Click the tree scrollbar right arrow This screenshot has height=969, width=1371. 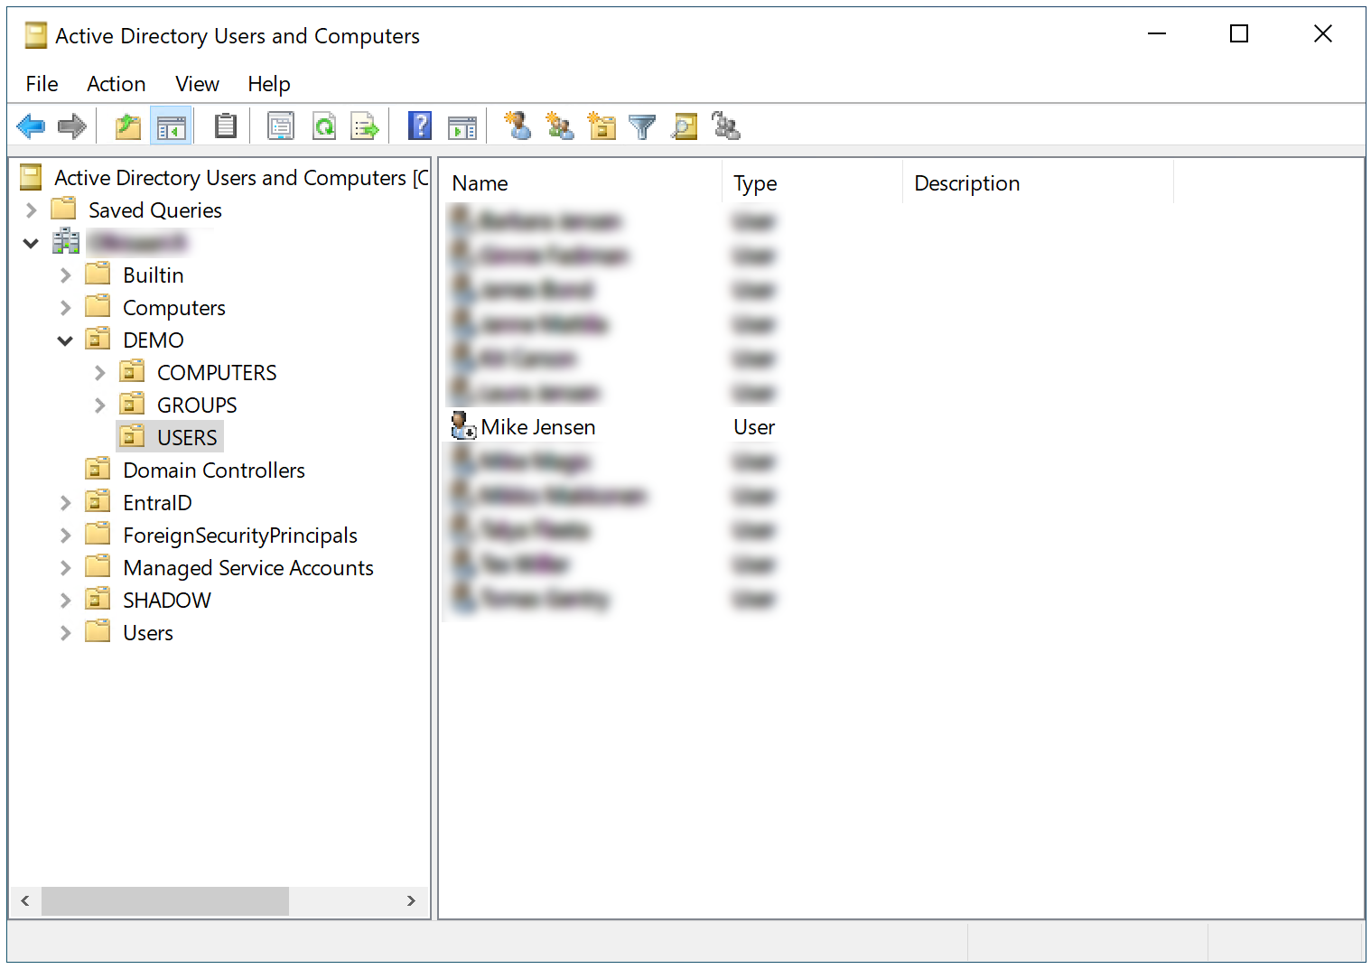pos(411,900)
